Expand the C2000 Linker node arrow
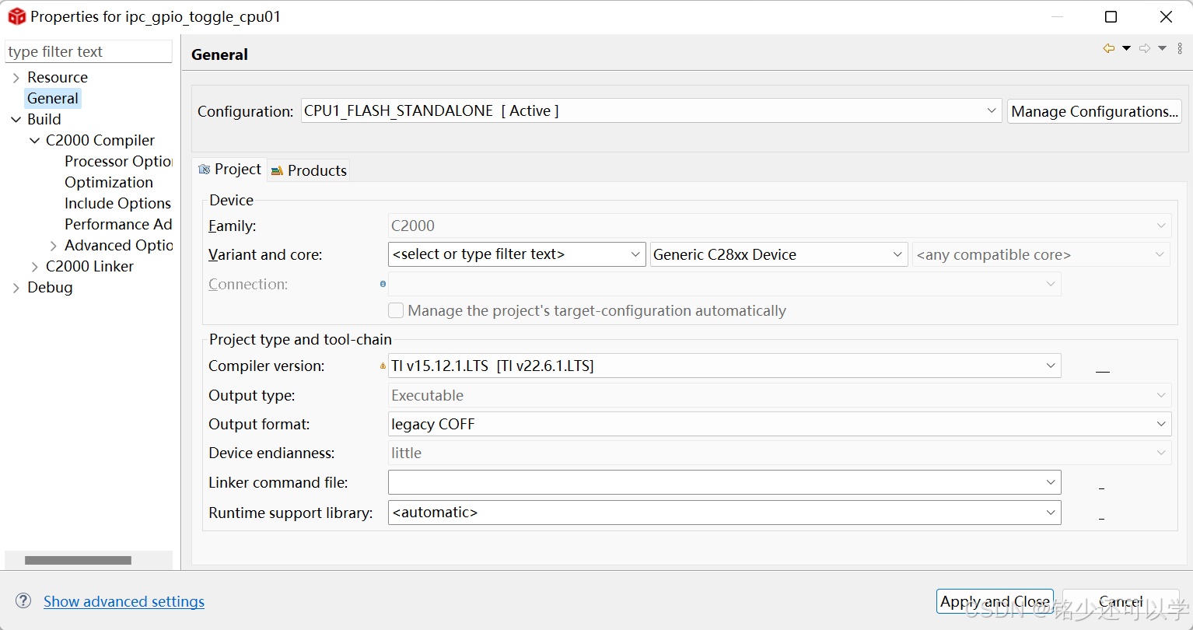Screen dimensions: 1193x630 click(35, 266)
